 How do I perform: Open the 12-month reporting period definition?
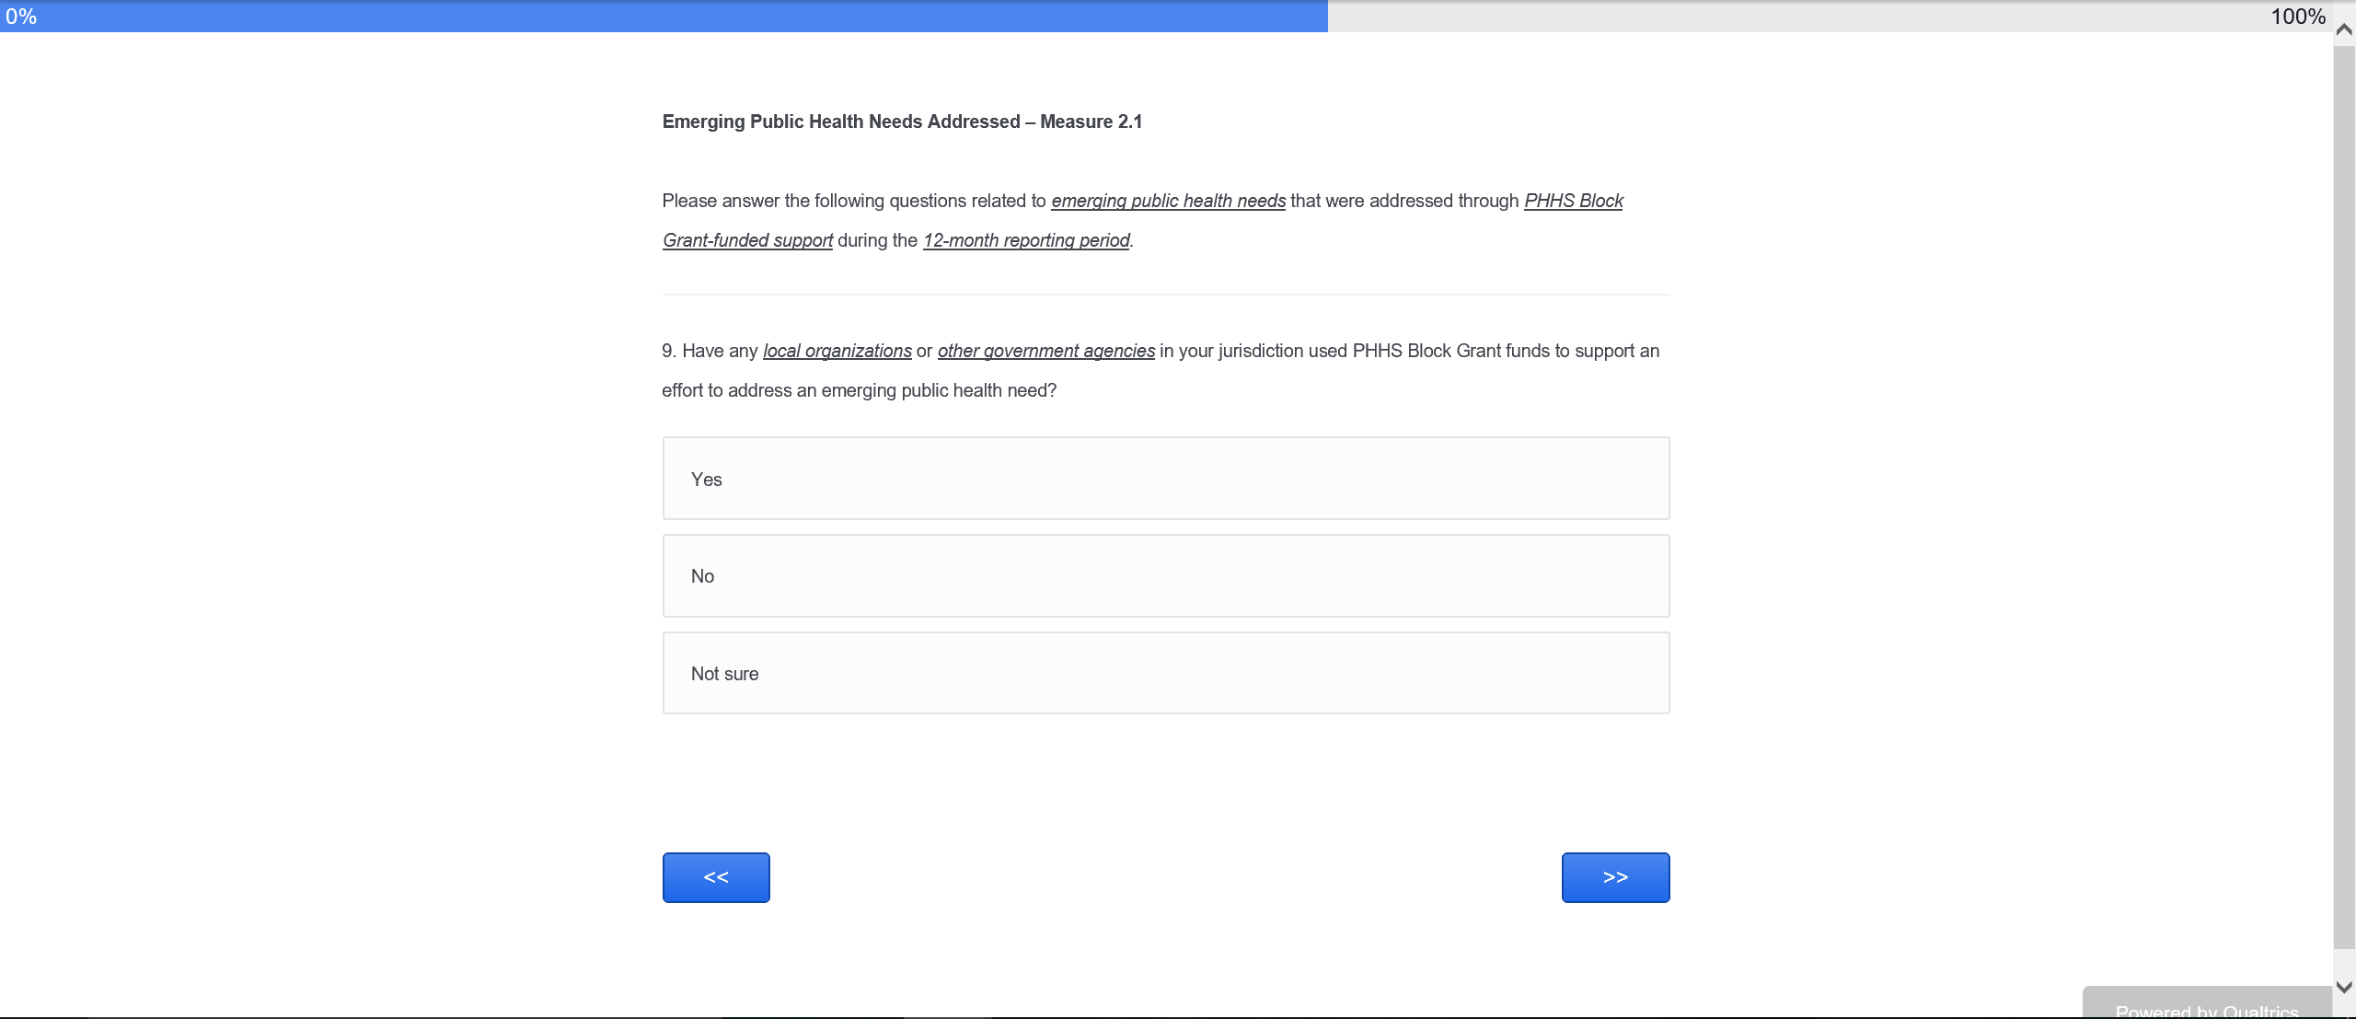1026,240
